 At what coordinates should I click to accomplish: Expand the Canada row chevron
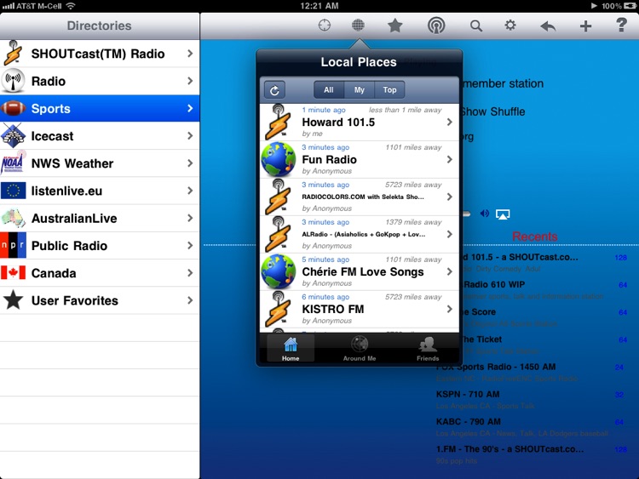(190, 272)
